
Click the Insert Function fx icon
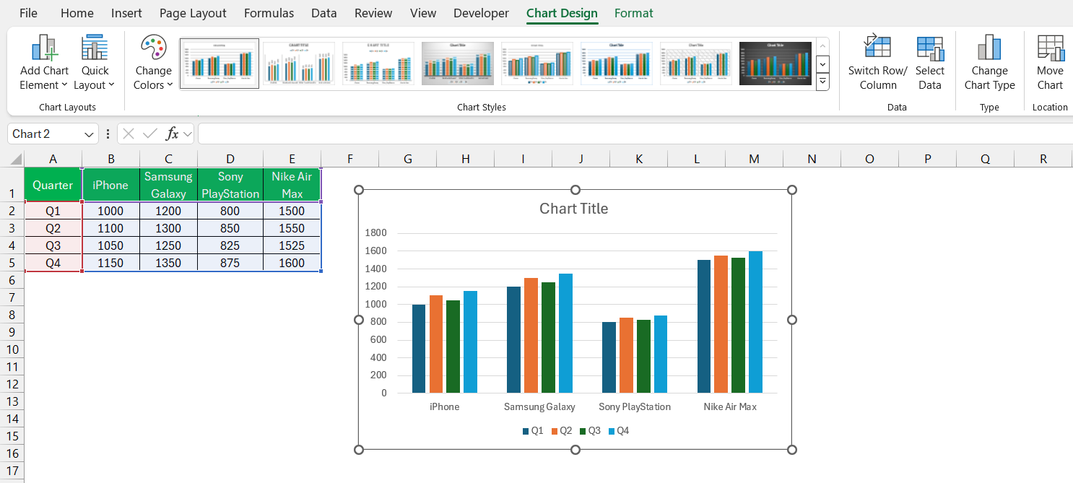(x=172, y=134)
